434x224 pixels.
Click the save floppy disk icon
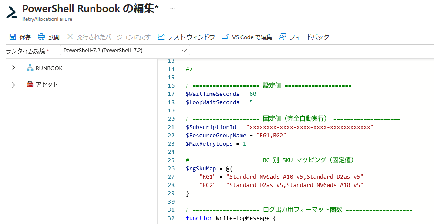tap(13, 37)
